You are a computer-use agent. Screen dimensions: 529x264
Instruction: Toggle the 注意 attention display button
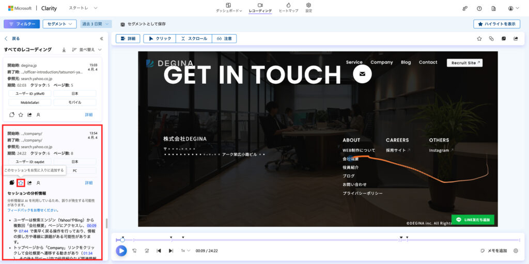pyautogui.click(x=224, y=39)
